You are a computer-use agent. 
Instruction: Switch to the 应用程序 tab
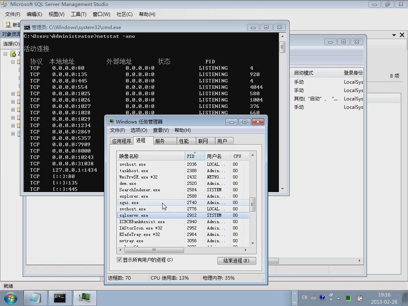point(122,141)
